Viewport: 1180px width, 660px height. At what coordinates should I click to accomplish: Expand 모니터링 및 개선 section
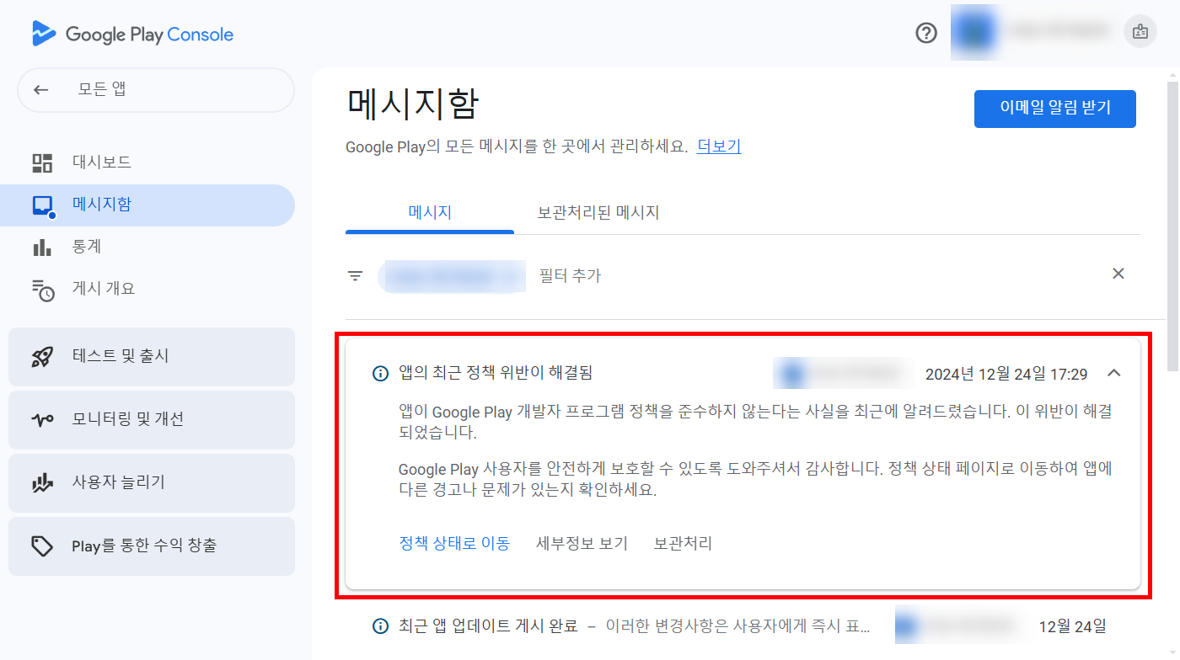pos(152,419)
